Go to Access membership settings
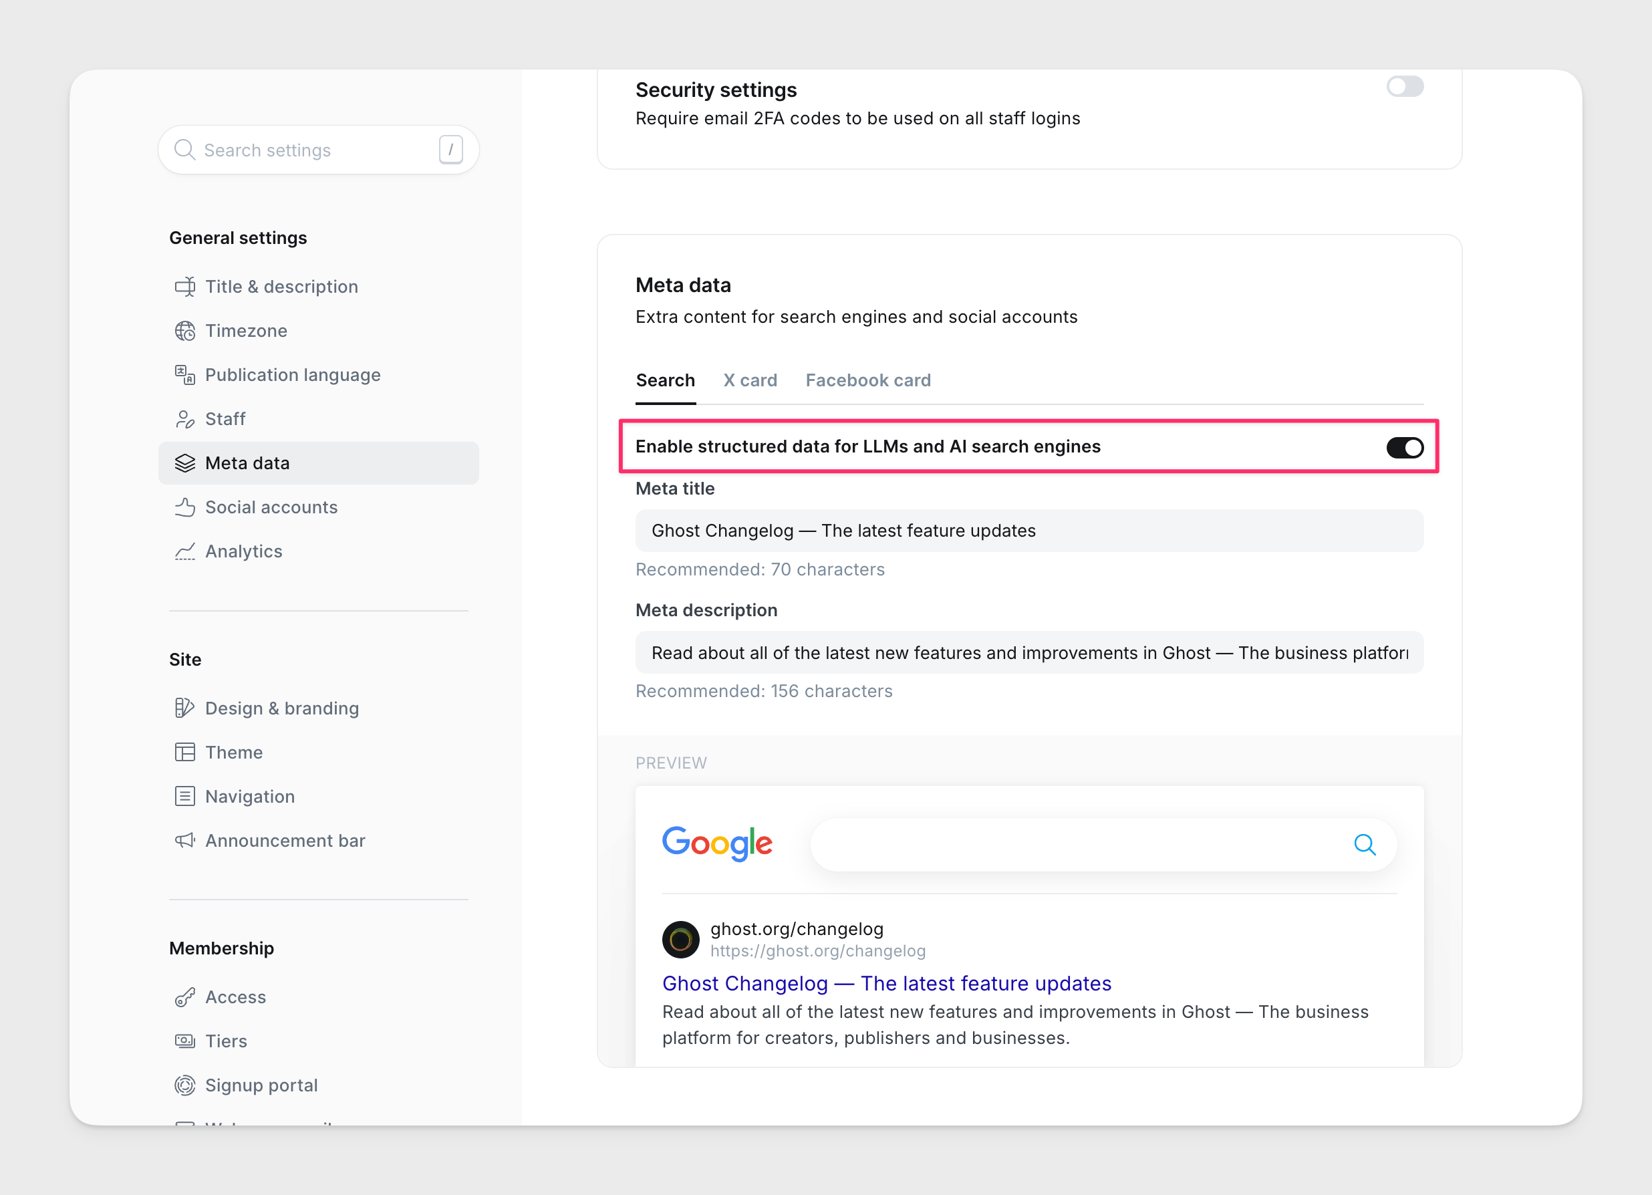The height and width of the screenshot is (1195, 1652). point(318,997)
